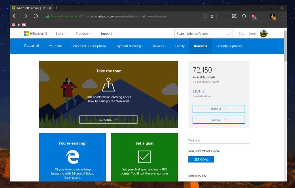Expand the Devices menu
Image resolution: width=295 pixels, height=188 pixels.
point(159,46)
